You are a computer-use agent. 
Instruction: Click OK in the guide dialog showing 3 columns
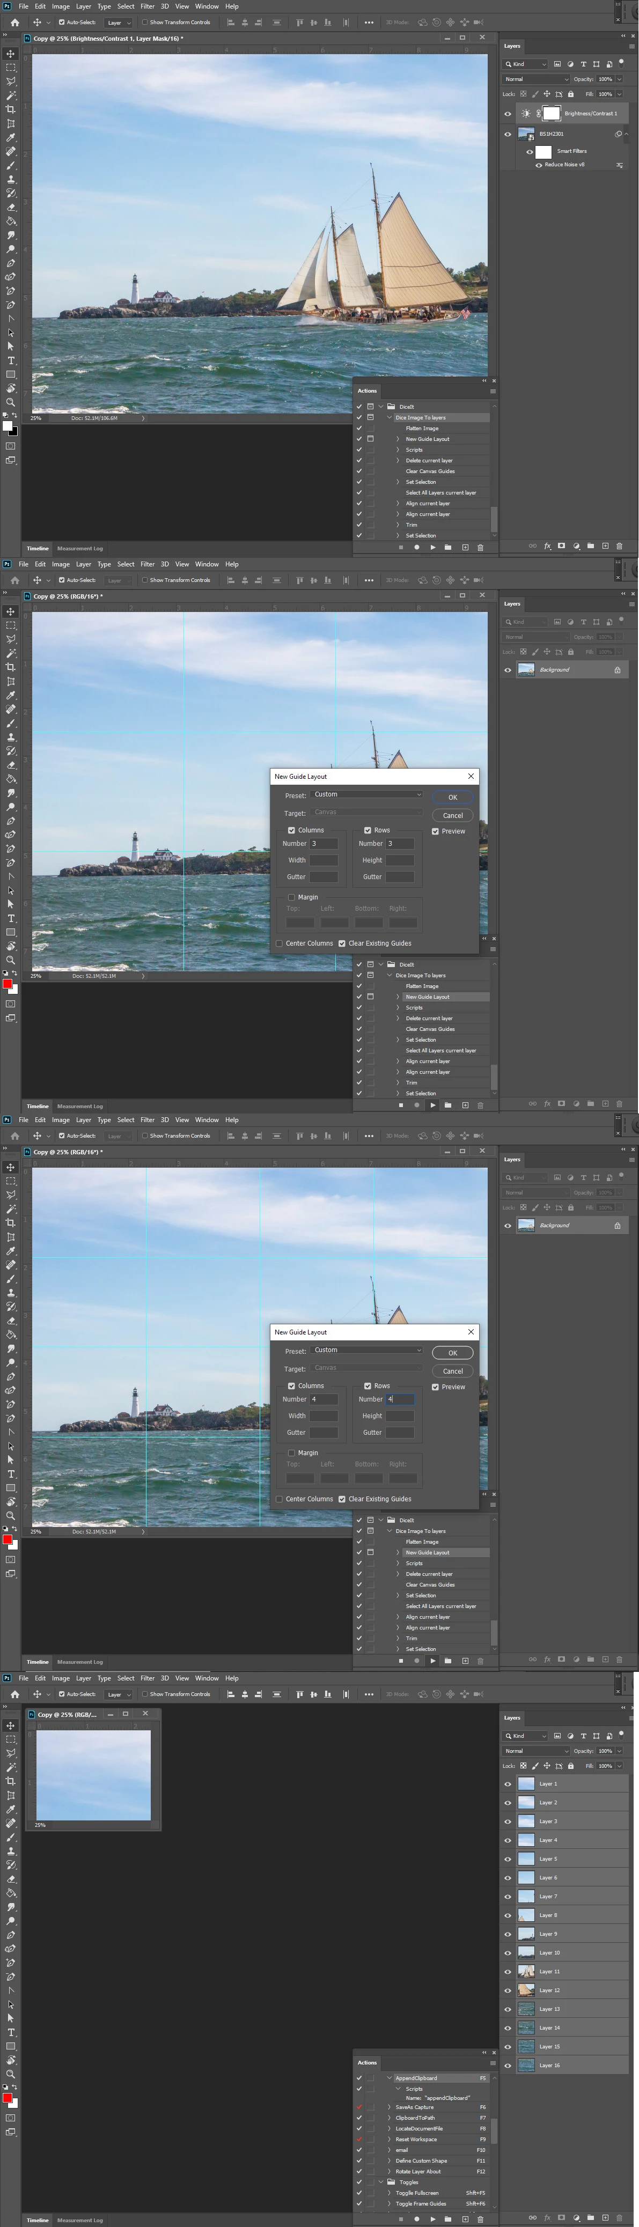[x=452, y=797]
